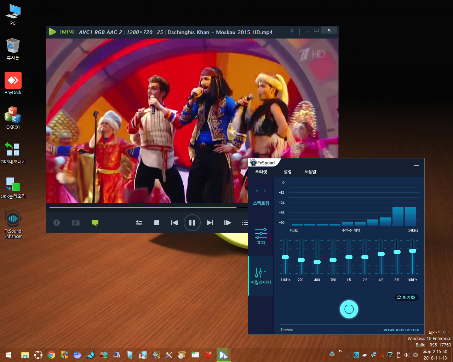
Task: Skip to next track in media player
Action: click(210, 223)
